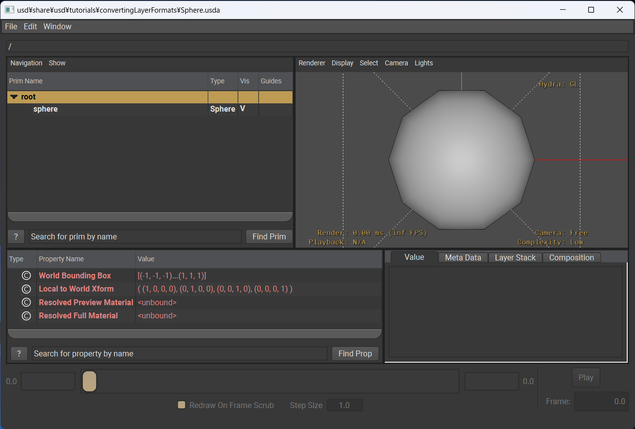Click the timeline frame slider handle
The width and height of the screenshot is (635, 429).
coord(89,381)
